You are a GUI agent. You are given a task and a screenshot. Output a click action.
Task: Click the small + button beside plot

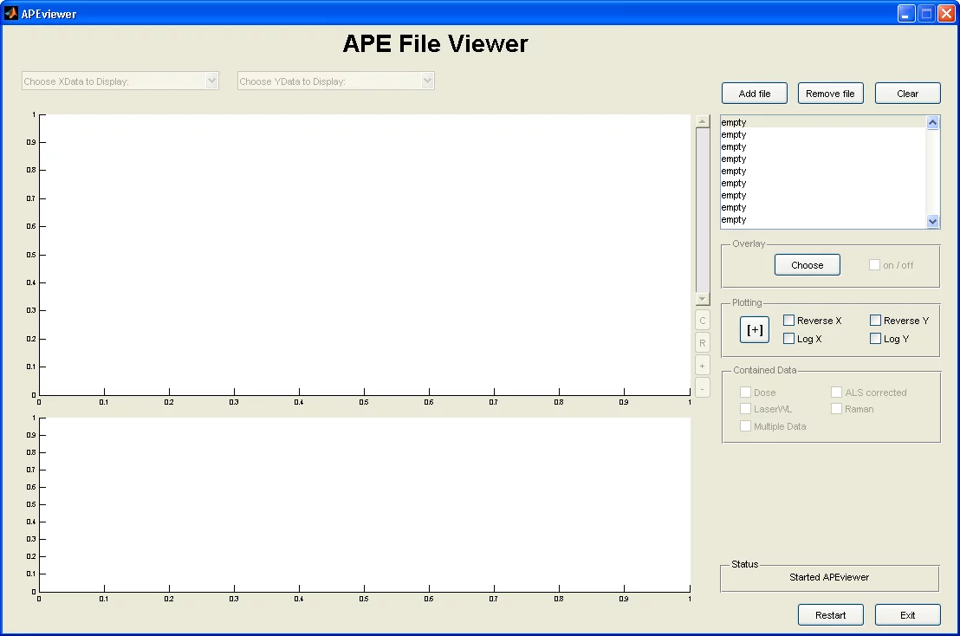pyautogui.click(x=703, y=366)
